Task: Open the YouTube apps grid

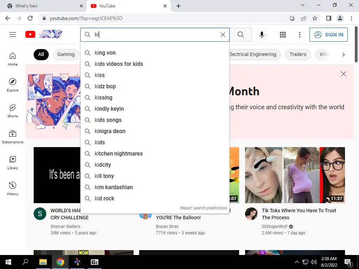Action: coord(283,35)
